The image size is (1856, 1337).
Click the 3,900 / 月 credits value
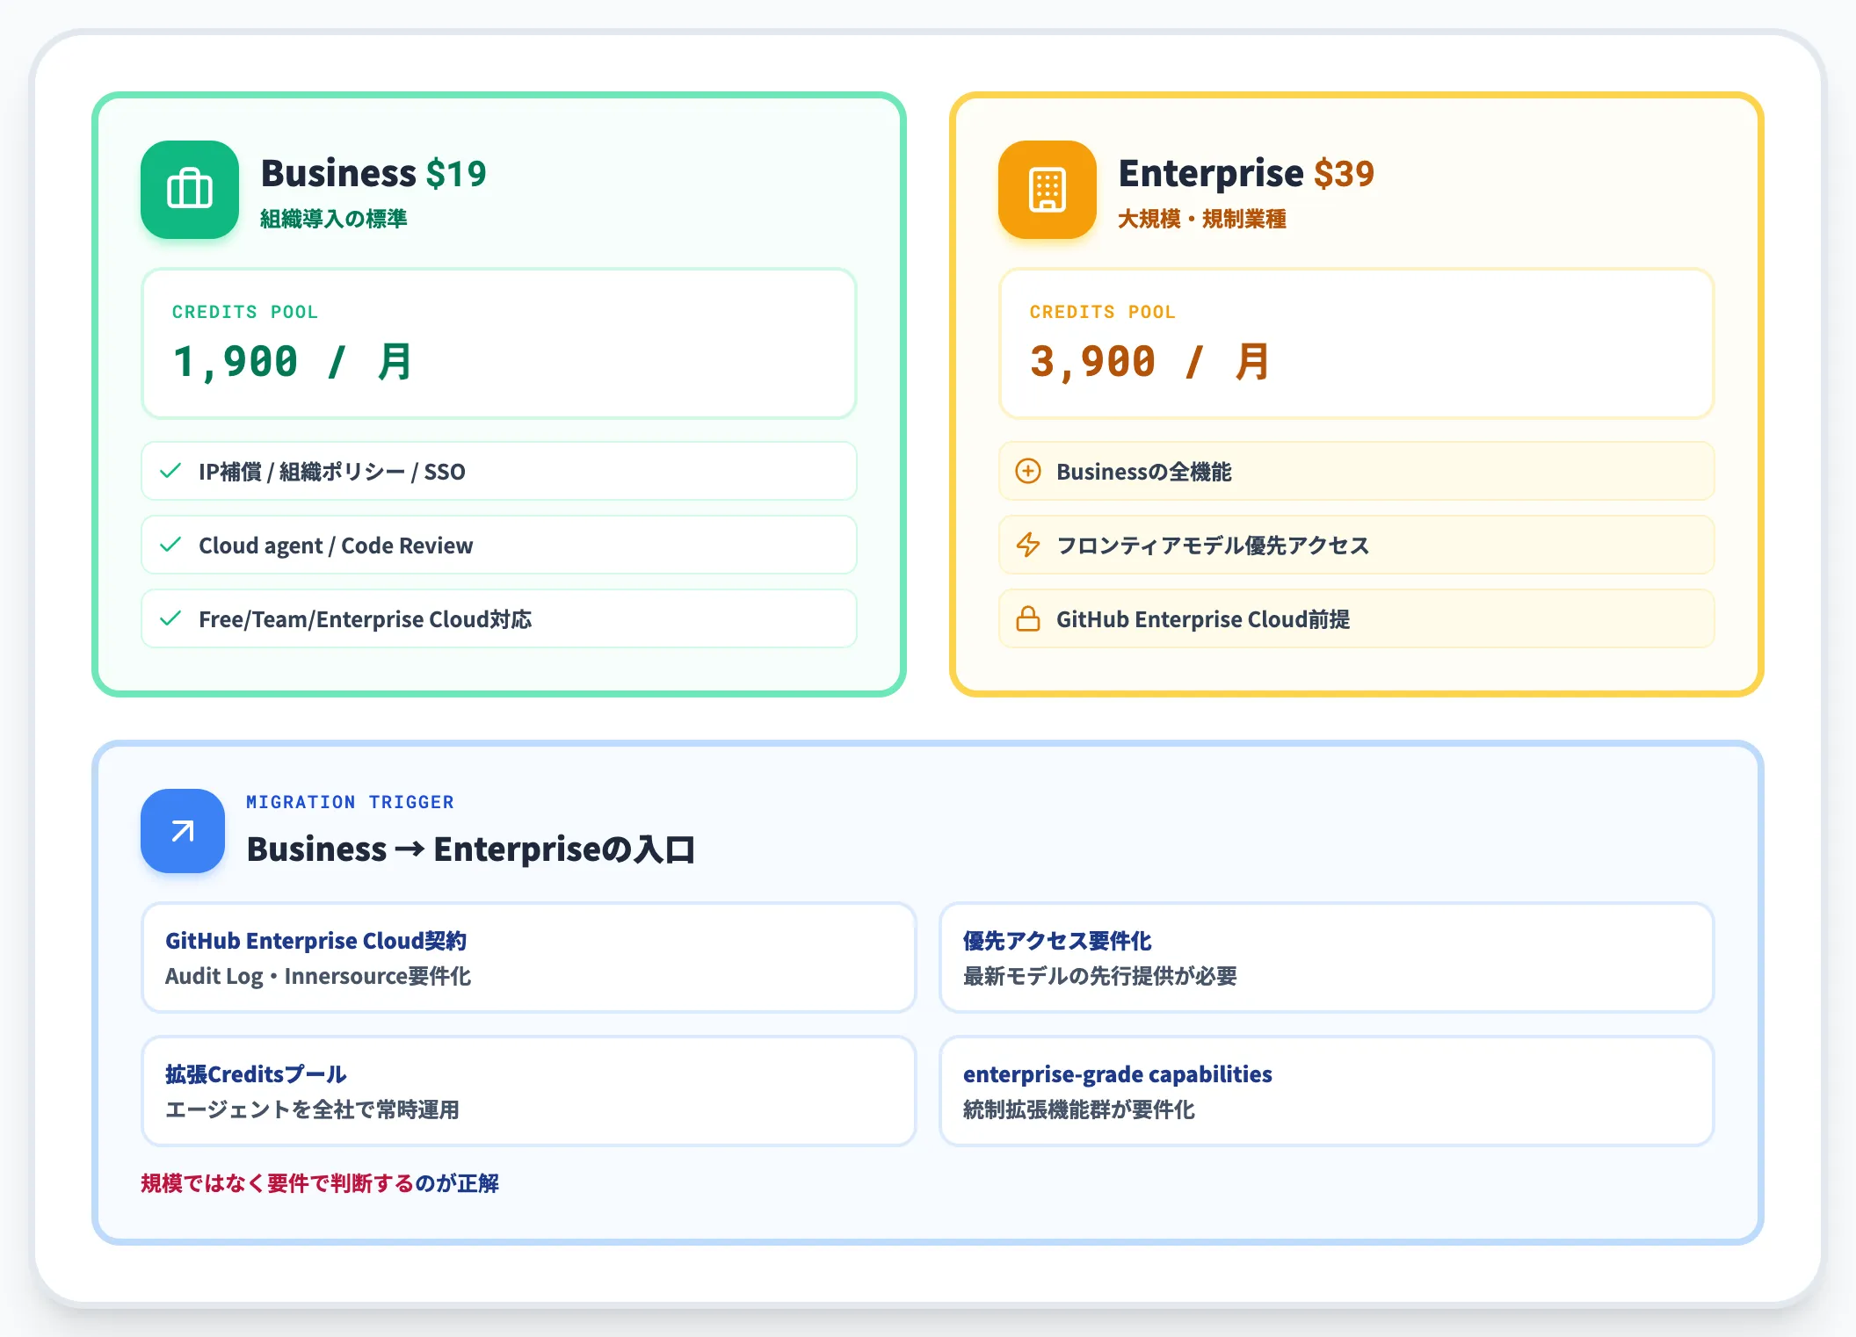tap(1150, 362)
